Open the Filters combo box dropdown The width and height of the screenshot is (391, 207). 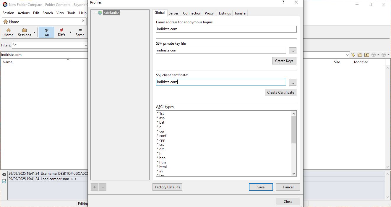86,45
